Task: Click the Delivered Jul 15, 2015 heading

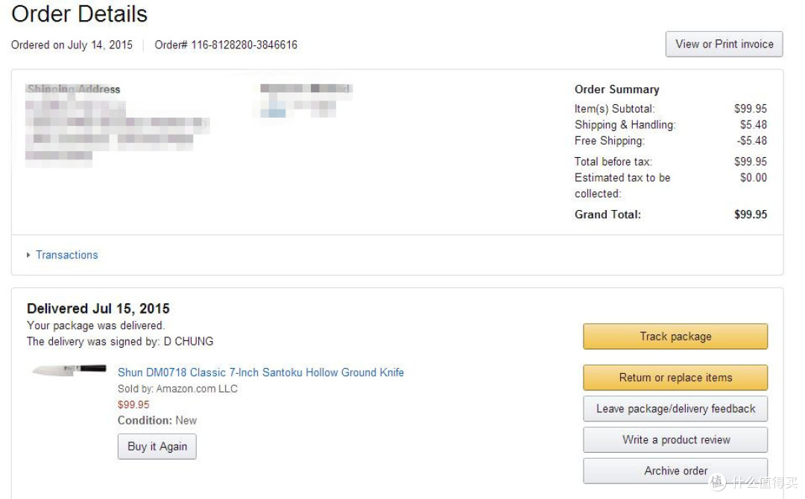Action: [x=98, y=308]
